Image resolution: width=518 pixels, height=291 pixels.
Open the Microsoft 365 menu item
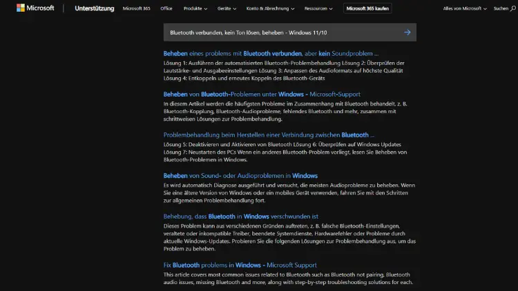(137, 8)
